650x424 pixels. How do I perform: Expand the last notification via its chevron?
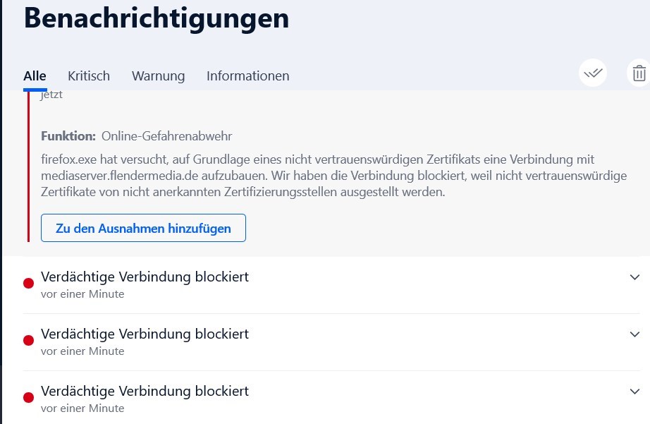pos(634,391)
